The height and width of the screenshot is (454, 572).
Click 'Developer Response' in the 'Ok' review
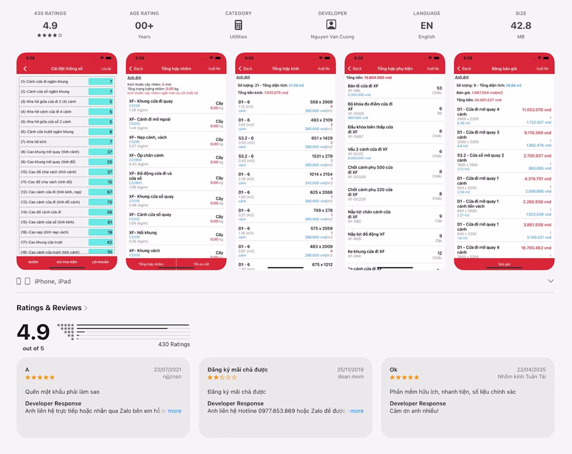point(418,403)
